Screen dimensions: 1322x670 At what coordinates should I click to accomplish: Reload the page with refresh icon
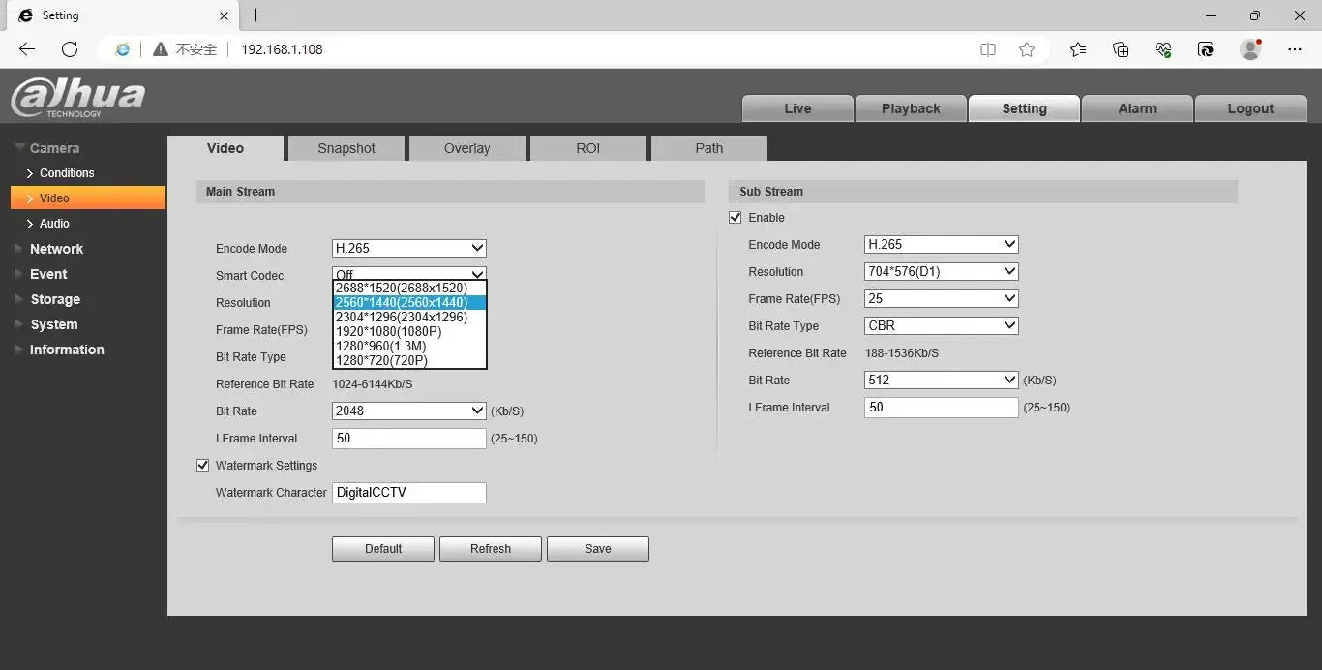coord(70,49)
